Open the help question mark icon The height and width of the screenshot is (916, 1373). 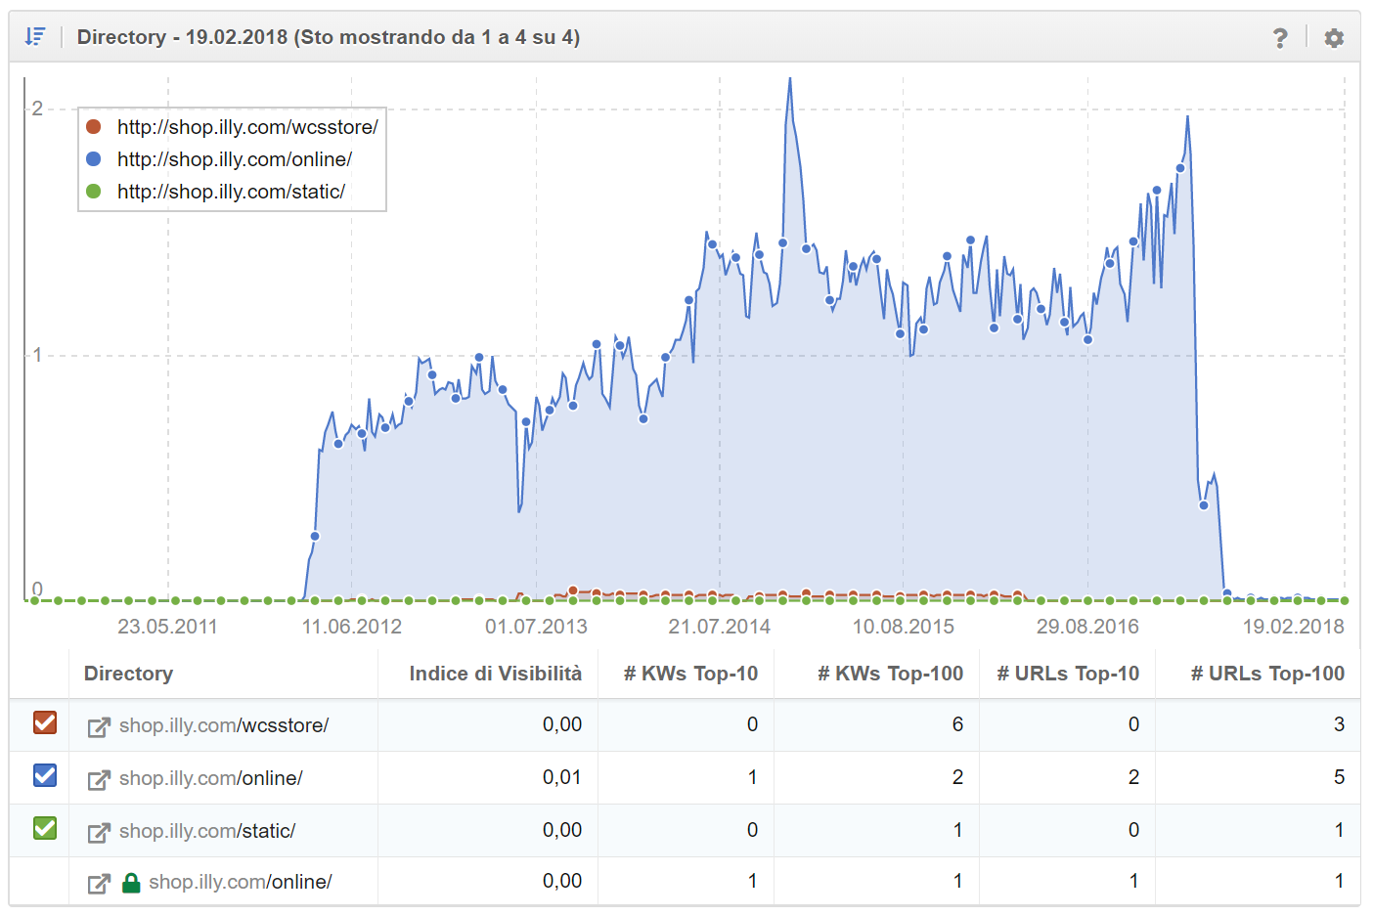(x=1280, y=38)
